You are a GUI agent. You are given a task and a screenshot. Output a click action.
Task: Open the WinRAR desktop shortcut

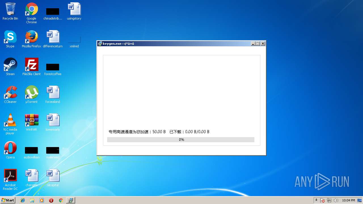(x=31, y=122)
